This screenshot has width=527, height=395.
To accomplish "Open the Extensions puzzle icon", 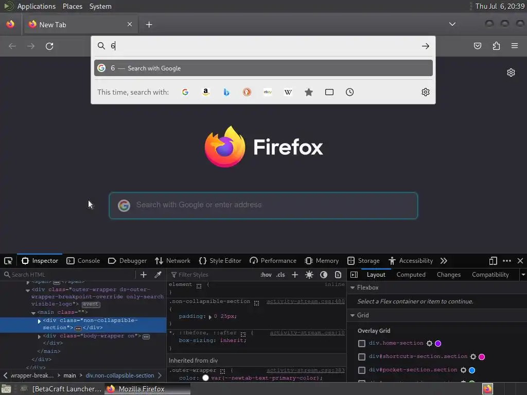I will [496, 46].
